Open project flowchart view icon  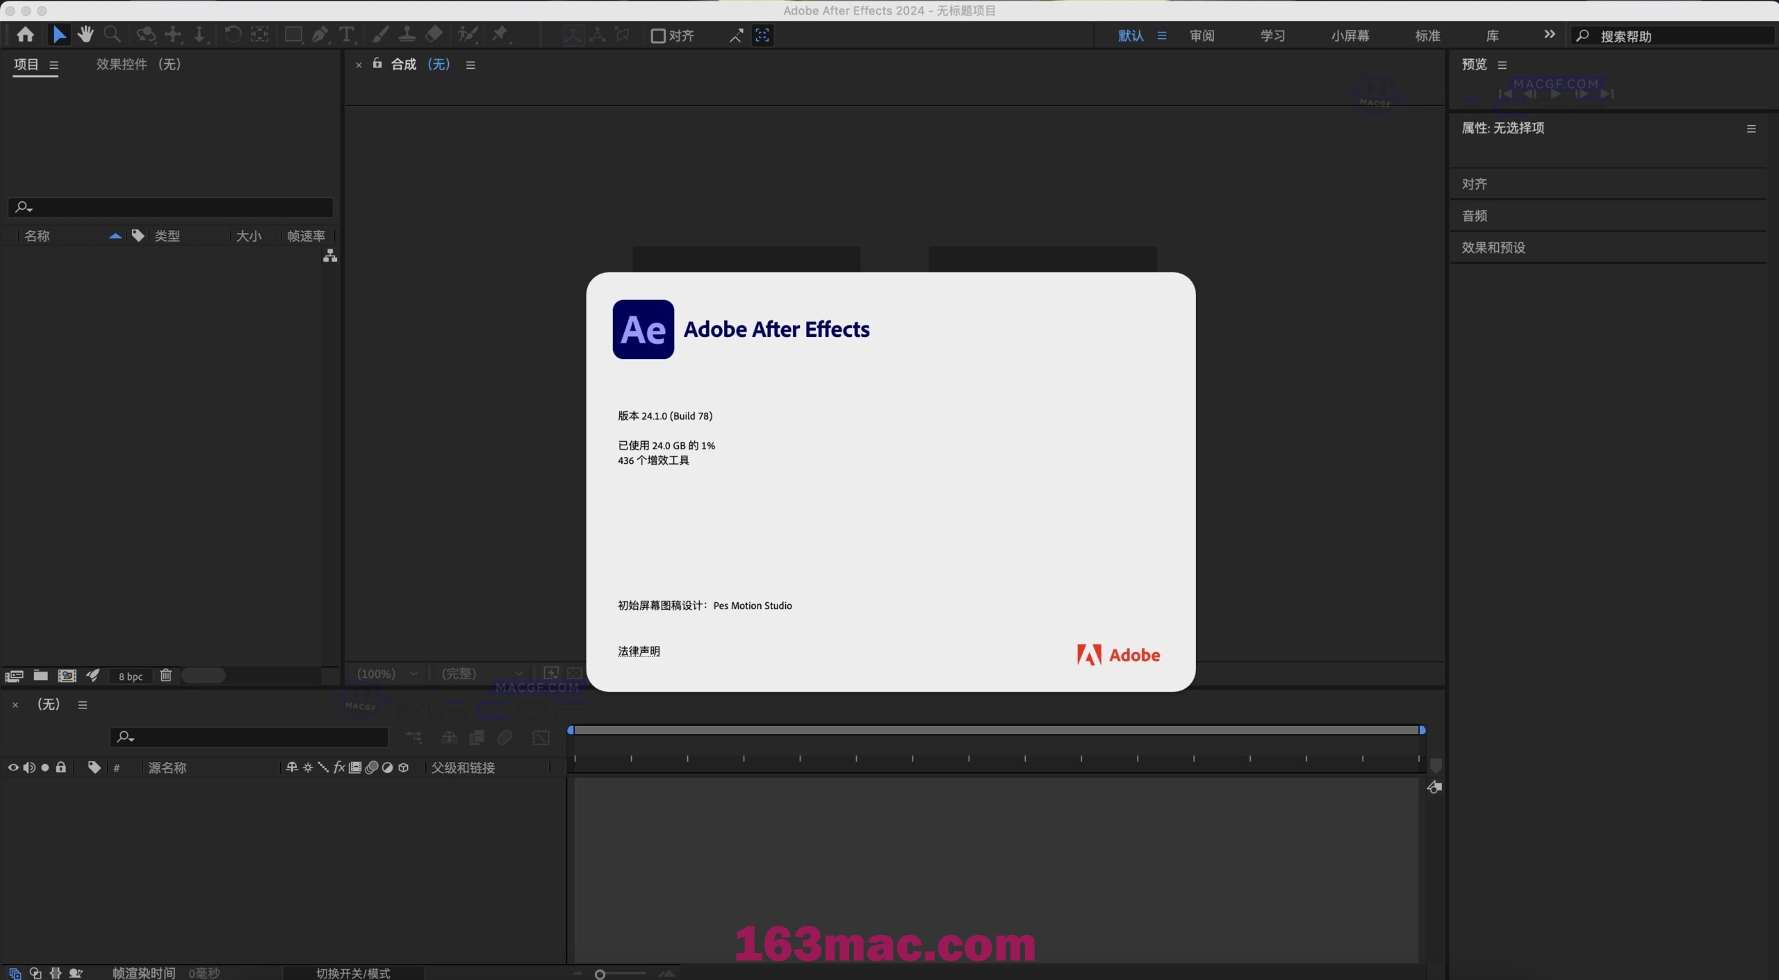click(x=330, y=256)
